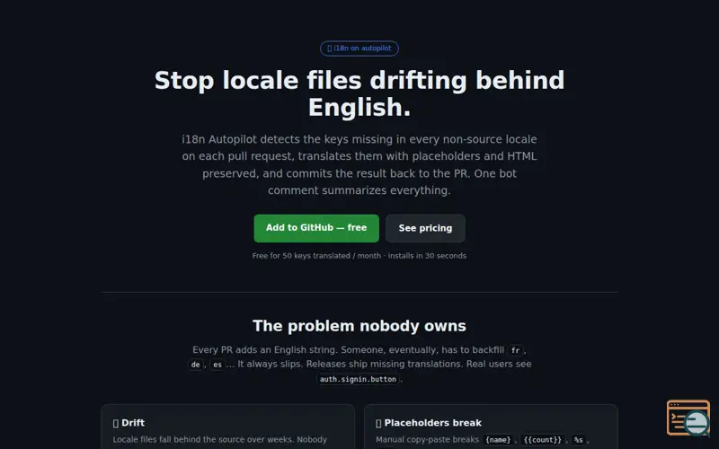Click the 'es' code chip
Viewport: 719px width, 449px height.
(217, 365)
